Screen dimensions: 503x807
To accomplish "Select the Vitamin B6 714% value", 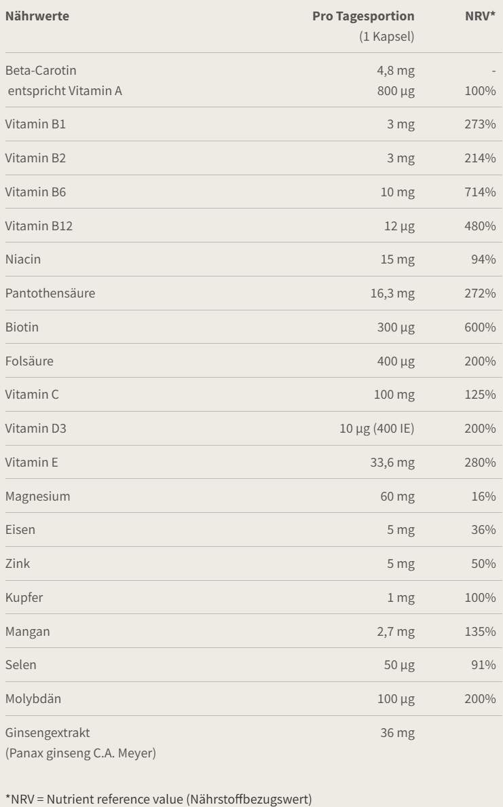I will [x=480, y=192].
